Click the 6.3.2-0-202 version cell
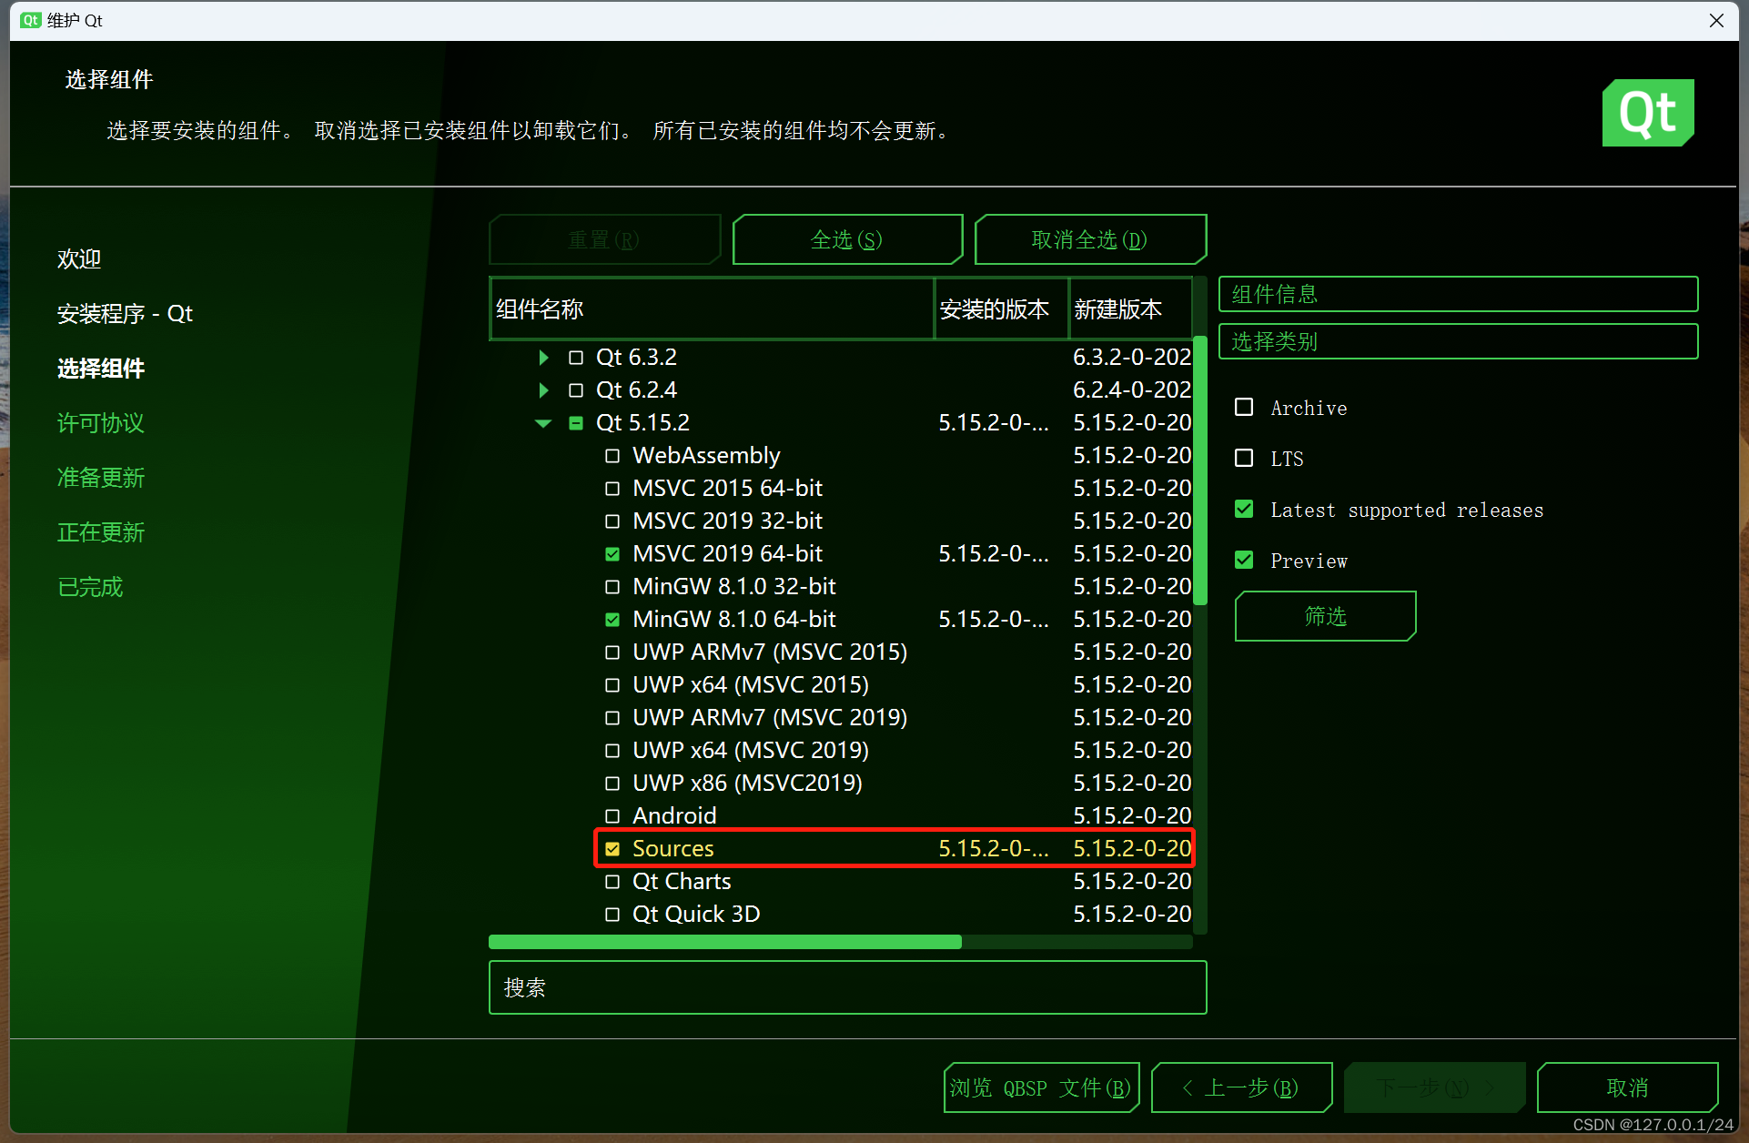The height and width of the screenshot is (1143, 1749). [x=1131, y=358]
